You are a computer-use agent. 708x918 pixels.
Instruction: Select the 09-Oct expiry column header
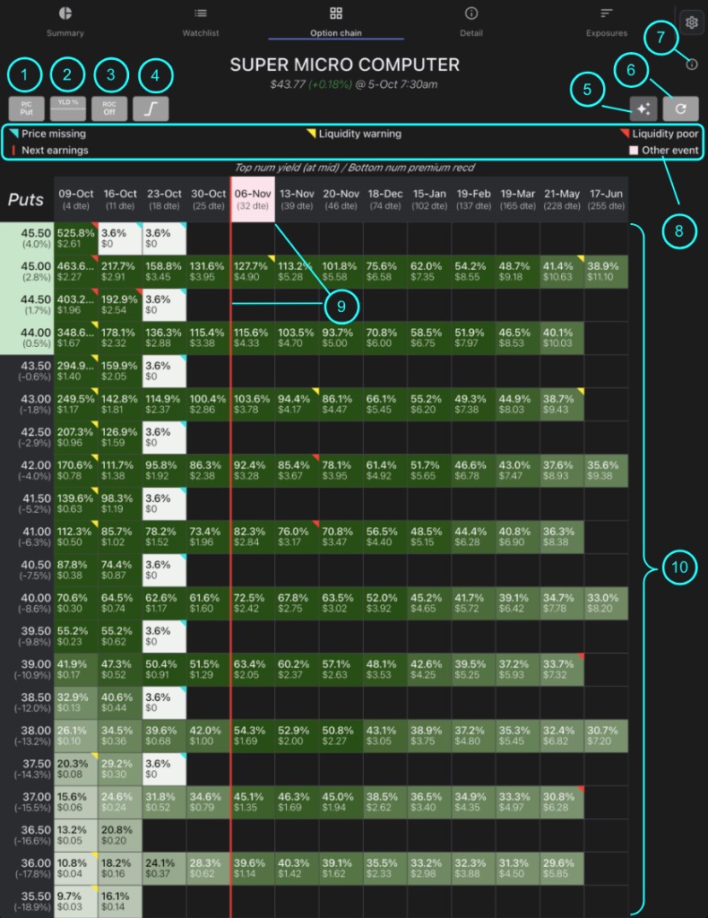pos(76,199)
